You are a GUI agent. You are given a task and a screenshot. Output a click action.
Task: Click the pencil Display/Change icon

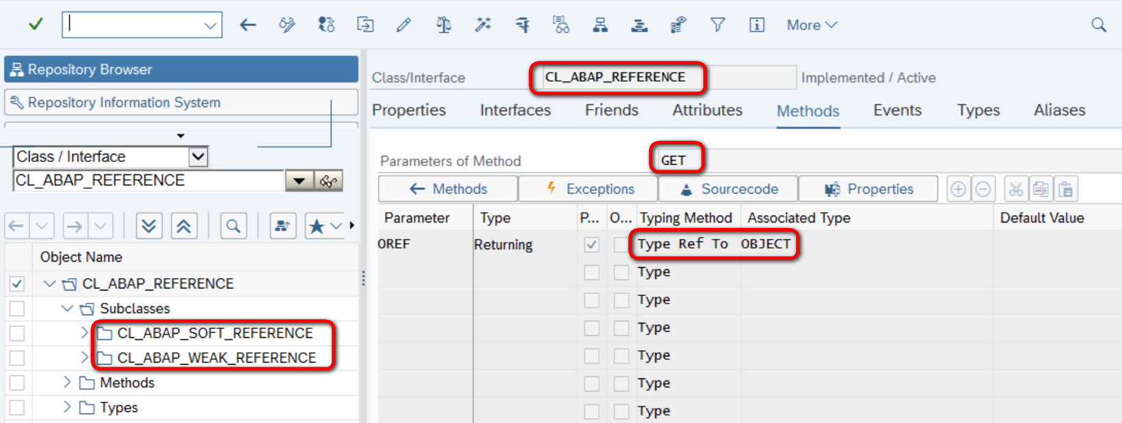coord(404,25)
